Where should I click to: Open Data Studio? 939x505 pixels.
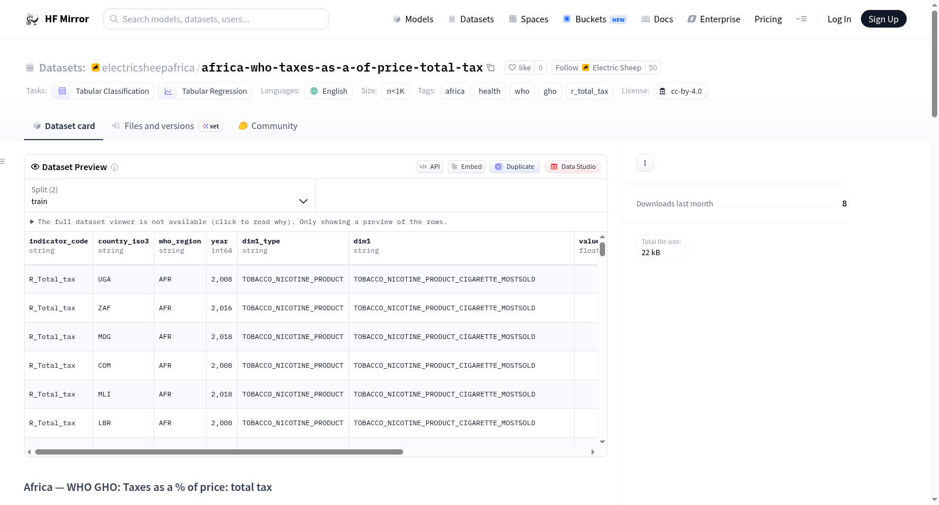tap(573, 167)
